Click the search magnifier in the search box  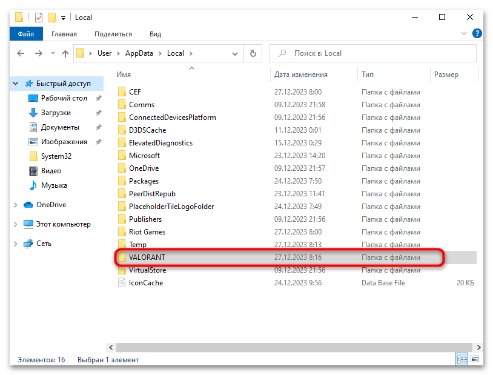tap(282, 53)
